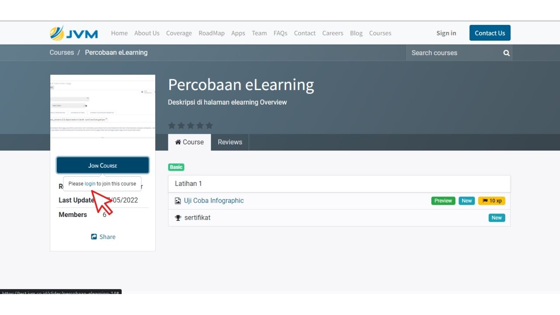Click the Members label
The height and width of the screenshot is (315, 560).
point(73,215)
